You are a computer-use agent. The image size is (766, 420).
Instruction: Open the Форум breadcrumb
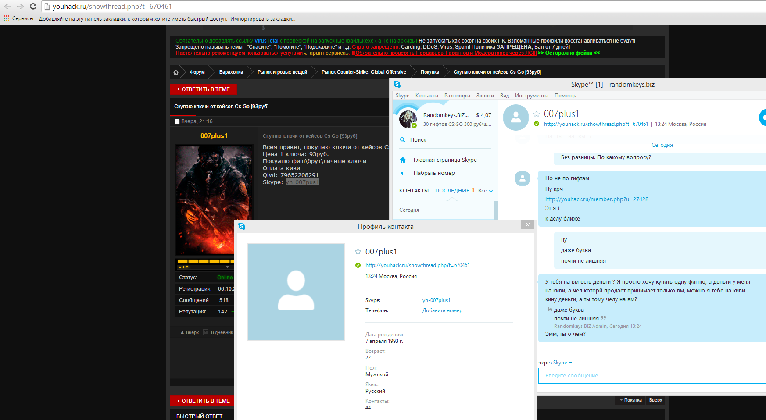tap(197, 72)
